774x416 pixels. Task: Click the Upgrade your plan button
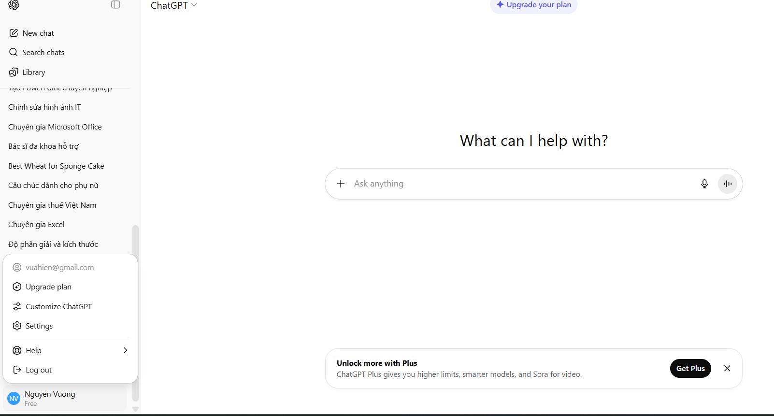click(534, 5)
